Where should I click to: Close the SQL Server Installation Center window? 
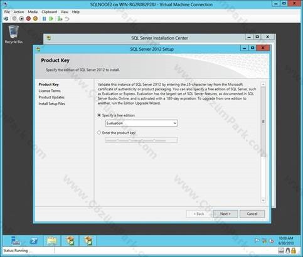coord(268,37)
